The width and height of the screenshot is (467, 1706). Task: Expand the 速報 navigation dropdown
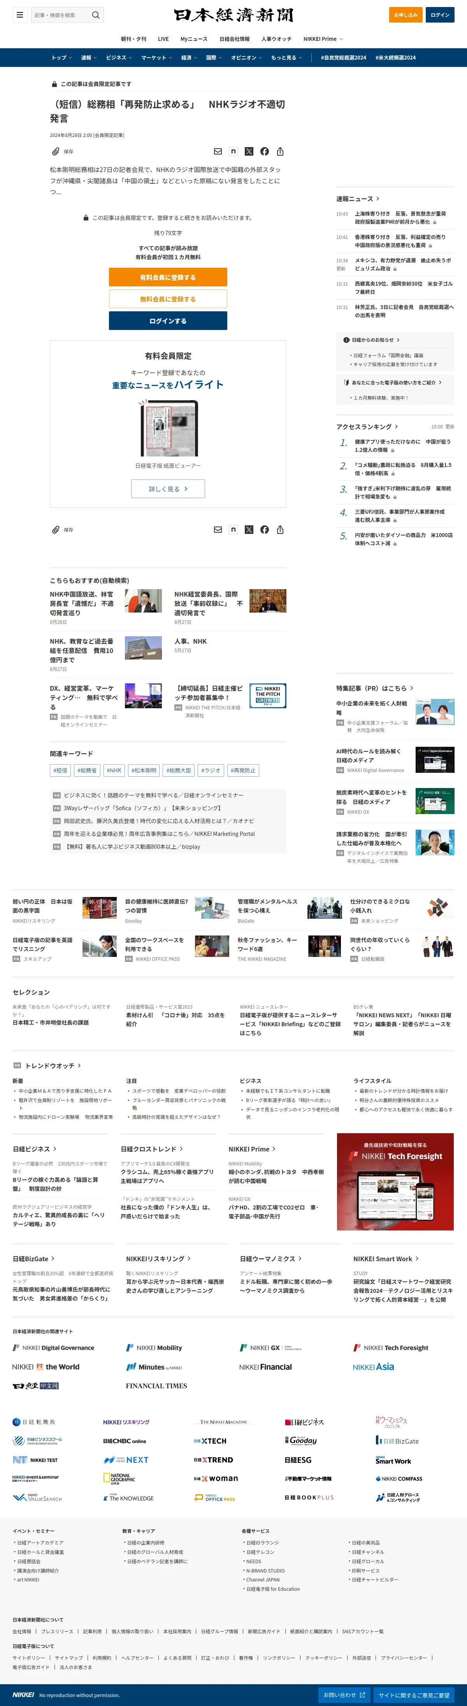pyautogui.click(x=89, y=58)
